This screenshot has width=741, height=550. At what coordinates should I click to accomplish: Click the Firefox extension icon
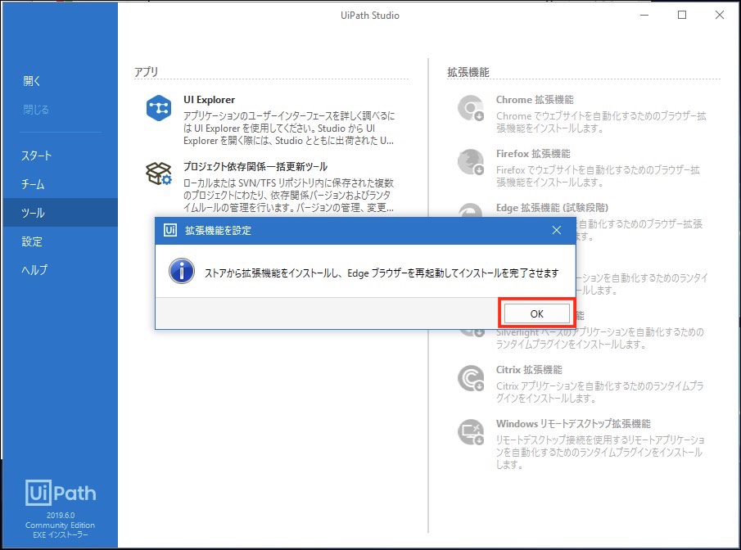[471, 161]
